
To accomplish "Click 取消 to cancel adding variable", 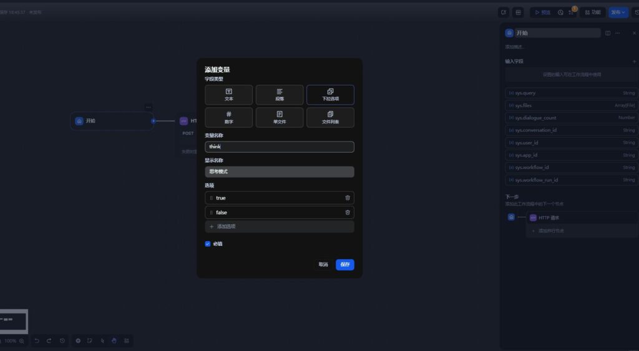I will (x=323, y=265).
